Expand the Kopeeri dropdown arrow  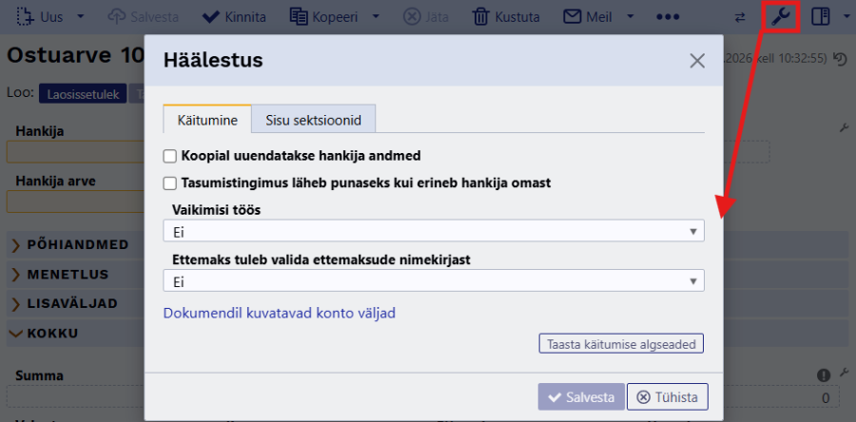click(x=376, y=17)
